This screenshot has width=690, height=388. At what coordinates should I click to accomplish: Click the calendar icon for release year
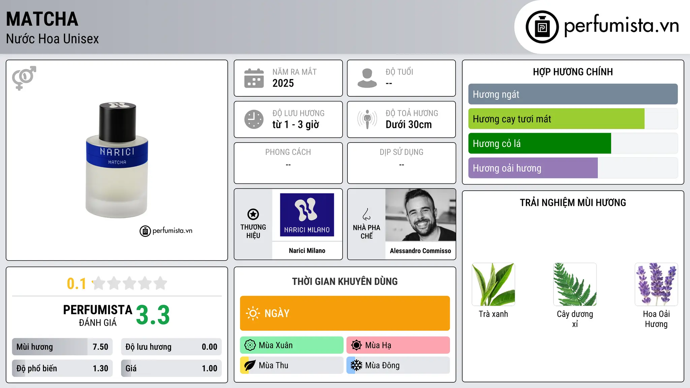pos(254,78)
